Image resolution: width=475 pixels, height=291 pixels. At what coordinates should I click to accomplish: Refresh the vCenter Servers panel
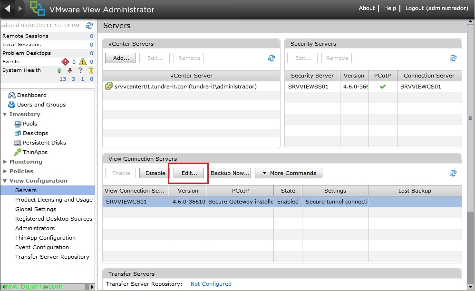coord(271,58)
